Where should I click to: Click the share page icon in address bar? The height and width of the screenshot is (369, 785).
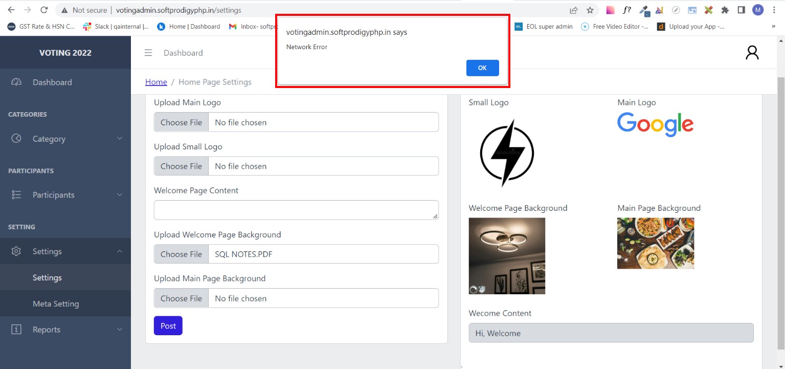pos(574,10)
